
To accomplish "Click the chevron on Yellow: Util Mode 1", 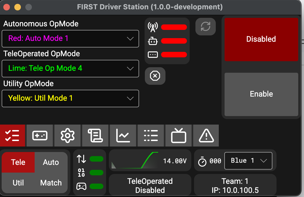I will (130, 98).
